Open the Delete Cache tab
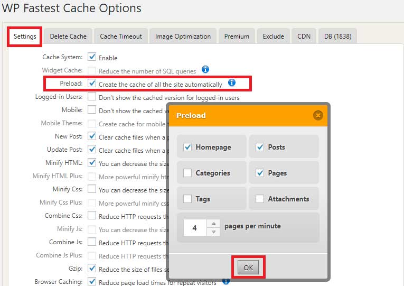Screen dimensions: 404x286 68,36
